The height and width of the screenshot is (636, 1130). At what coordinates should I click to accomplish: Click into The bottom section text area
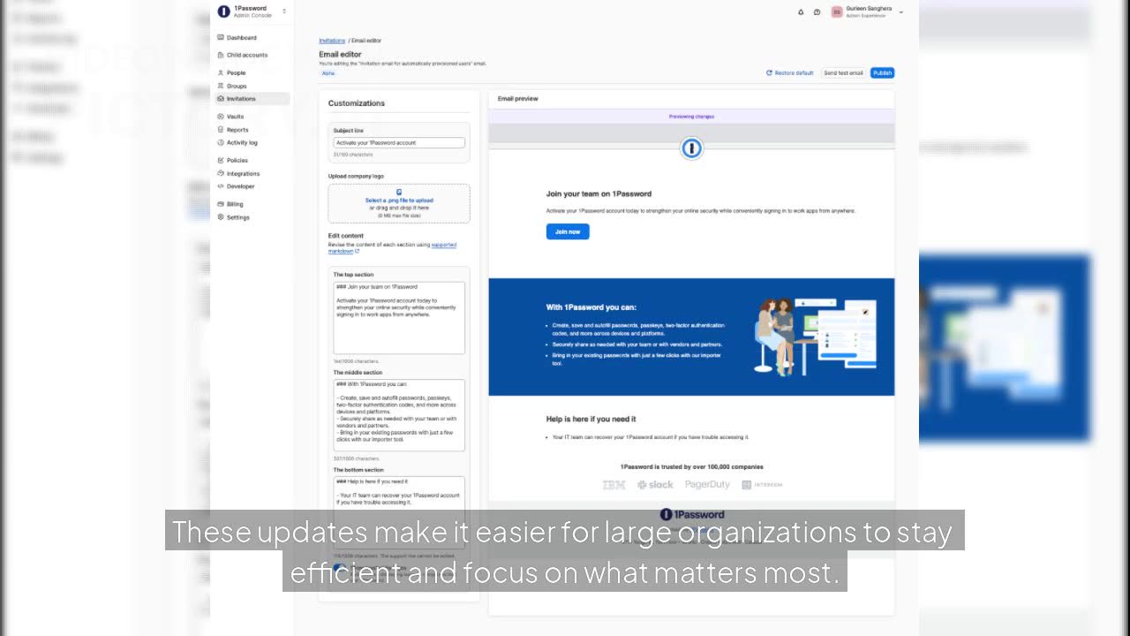[x=399, y=512]
